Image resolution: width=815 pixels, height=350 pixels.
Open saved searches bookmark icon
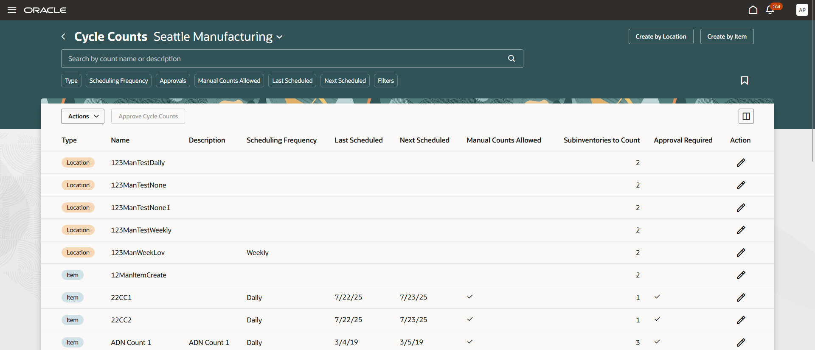tap(744, 81)
